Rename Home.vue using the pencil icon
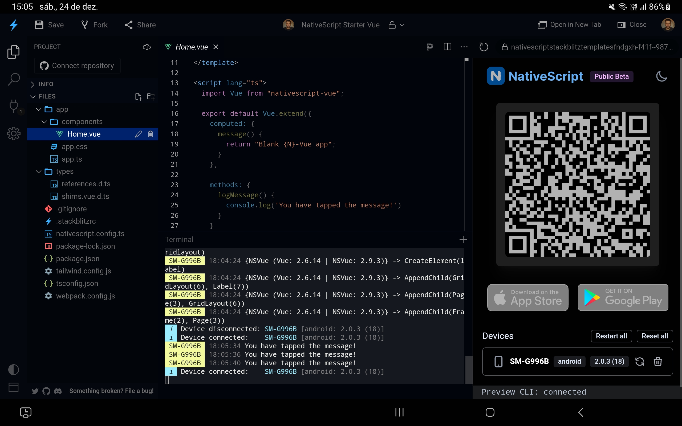Viewport: 682px width, 426px height. tap(139, 134)
